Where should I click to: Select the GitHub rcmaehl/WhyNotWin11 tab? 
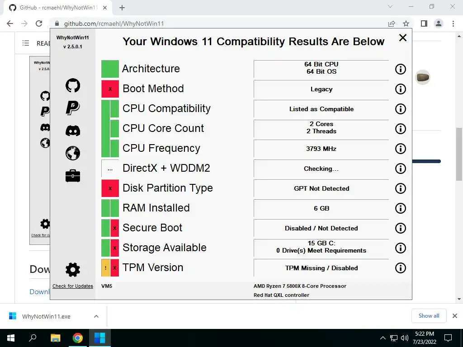tap(57, 8)
